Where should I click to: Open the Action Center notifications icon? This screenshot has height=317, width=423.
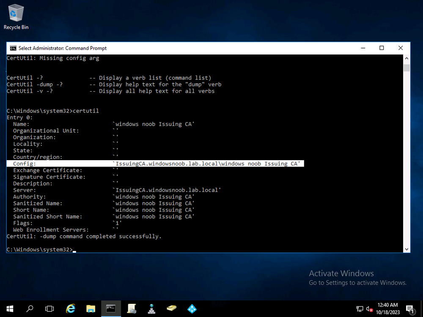click(x=410, y=309)
